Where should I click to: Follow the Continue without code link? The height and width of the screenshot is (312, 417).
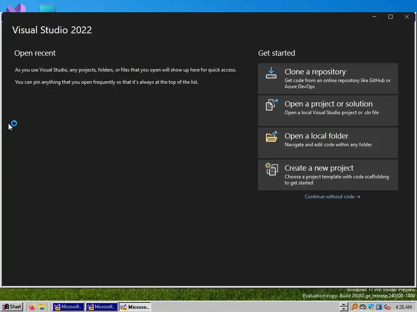tap(332, 197)
